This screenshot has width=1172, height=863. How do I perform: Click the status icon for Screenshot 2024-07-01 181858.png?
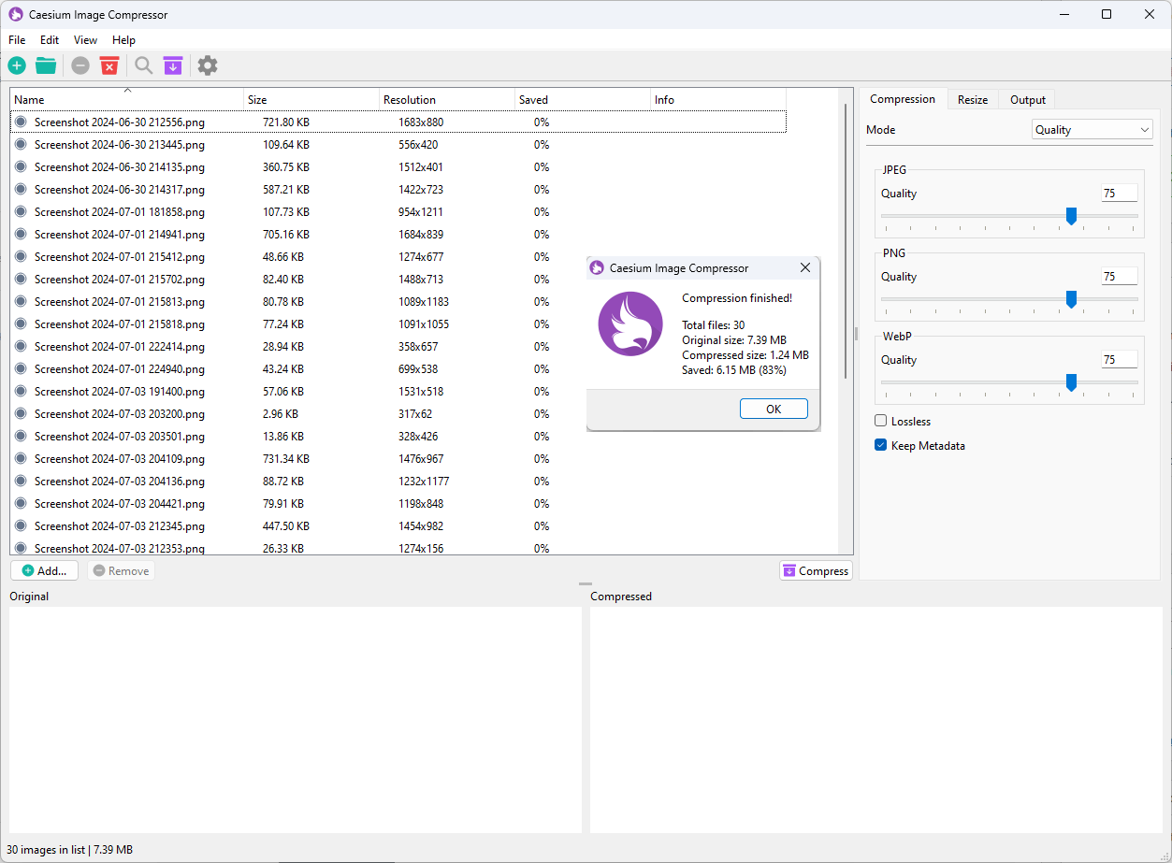[x=21, y=212]
